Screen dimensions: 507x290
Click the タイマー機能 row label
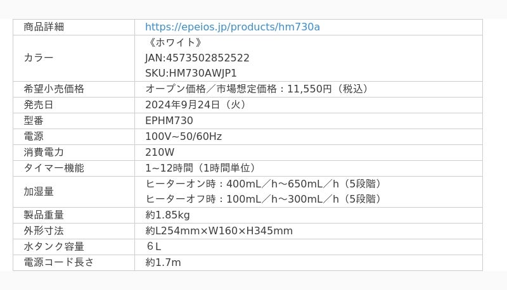pyautogui.click(x=54, y=168)
